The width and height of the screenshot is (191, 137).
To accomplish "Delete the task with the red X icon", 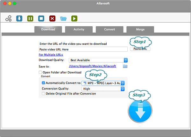I will [52, 18].
